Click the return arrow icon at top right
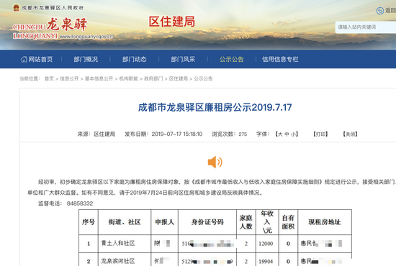Image resolution: width=396 pixels, height=266 pixels. 380,11
